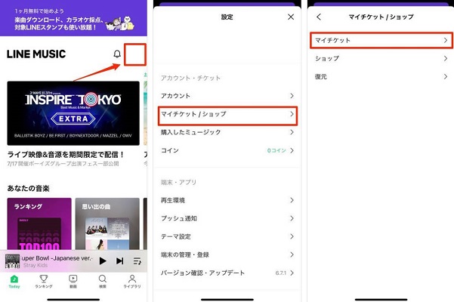454x302 pixels.
Task: Tap the 0コイン balance value
Action: (276, 150)
